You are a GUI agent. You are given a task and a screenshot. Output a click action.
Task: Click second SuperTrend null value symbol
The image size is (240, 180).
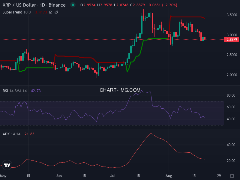(56, 12)
